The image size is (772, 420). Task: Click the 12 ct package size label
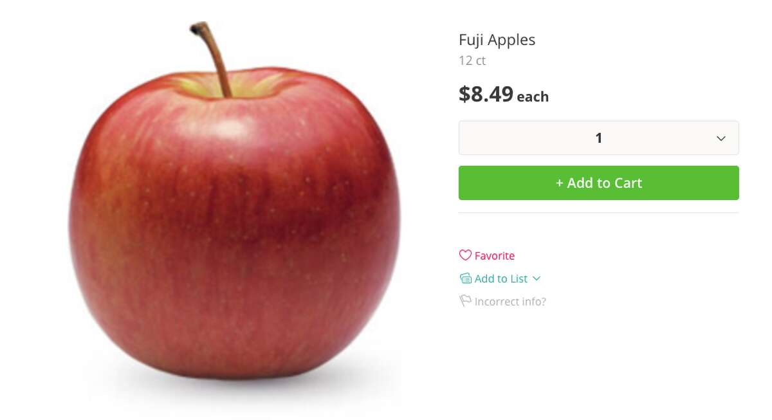pyautogui.click(x=472, y=60)
